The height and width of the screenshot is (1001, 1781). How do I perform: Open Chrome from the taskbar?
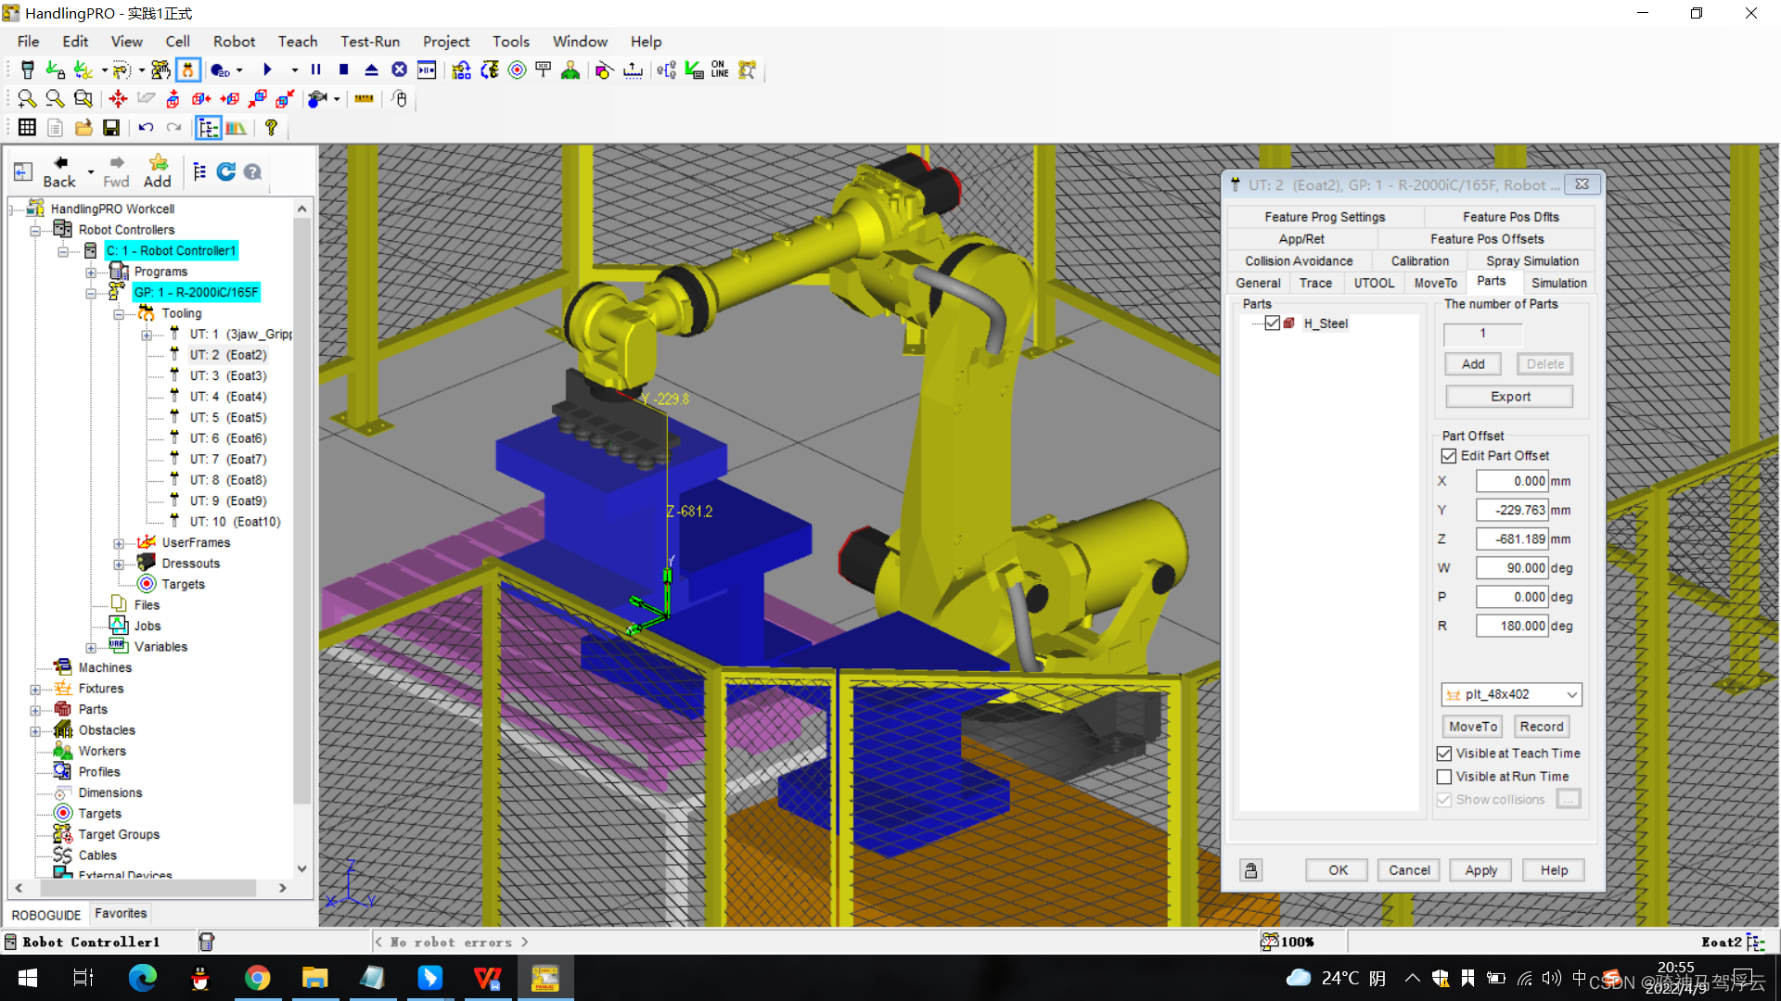[x=257, y=978]
